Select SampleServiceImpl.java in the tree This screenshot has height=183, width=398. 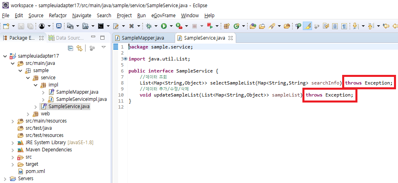coord(81,99)
